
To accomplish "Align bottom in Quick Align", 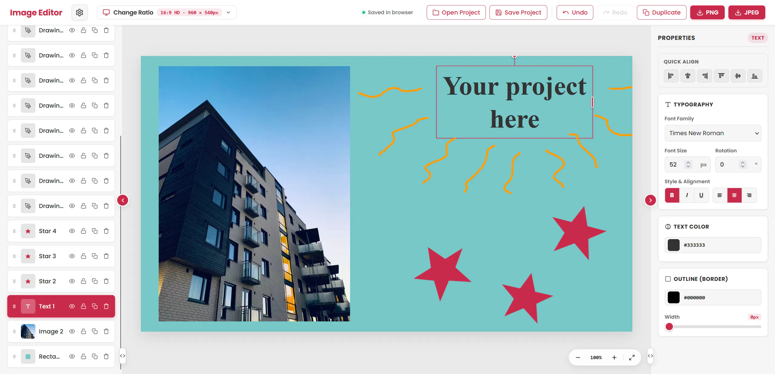I will [x=755, y=76].
